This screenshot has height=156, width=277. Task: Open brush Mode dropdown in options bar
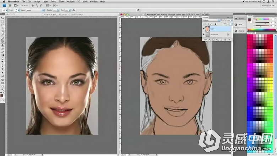35,10
